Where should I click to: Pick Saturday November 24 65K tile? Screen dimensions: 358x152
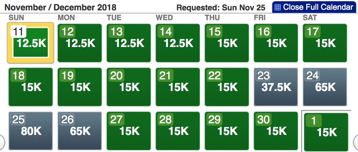[325, 87]
